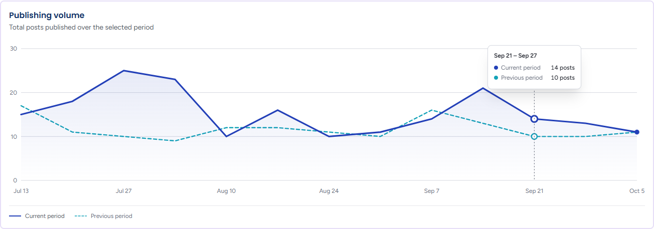The height and width of the screenshot is (229, 654).
Task: Click the Oct 5 axis label
Action: pos(637,191)
